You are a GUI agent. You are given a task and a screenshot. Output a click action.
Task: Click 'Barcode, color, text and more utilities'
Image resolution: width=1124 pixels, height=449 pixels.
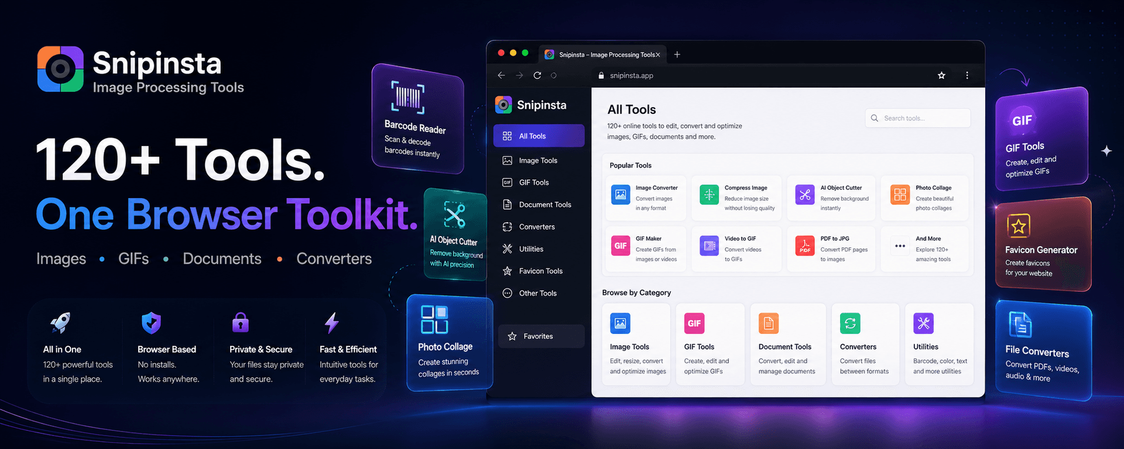[x=940, y=366]
